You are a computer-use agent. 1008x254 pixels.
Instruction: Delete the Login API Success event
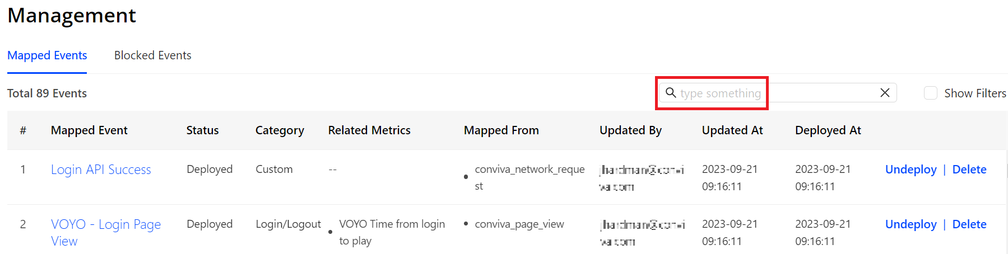click(x=969, y=170)
